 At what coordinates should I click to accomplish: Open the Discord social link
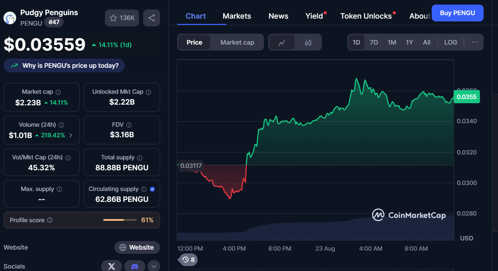click(134, 266)
